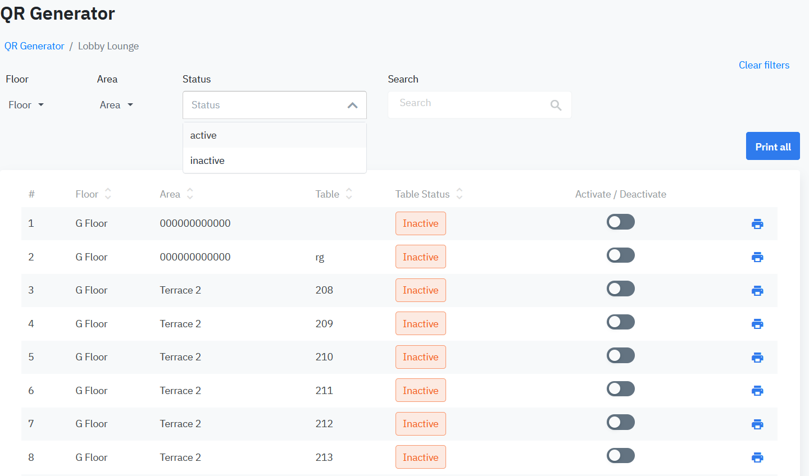The width and height of the screenshot is (809, 476).
Task: Click the Clear filters link
Action: (763, 65)
